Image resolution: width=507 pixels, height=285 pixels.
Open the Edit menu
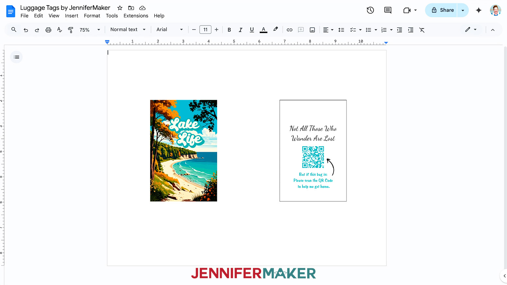pyautogui.click(x=39, y=16)
